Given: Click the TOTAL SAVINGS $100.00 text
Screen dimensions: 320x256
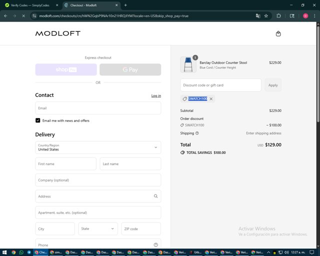Looking at the screenshot, I should point(206,152).
